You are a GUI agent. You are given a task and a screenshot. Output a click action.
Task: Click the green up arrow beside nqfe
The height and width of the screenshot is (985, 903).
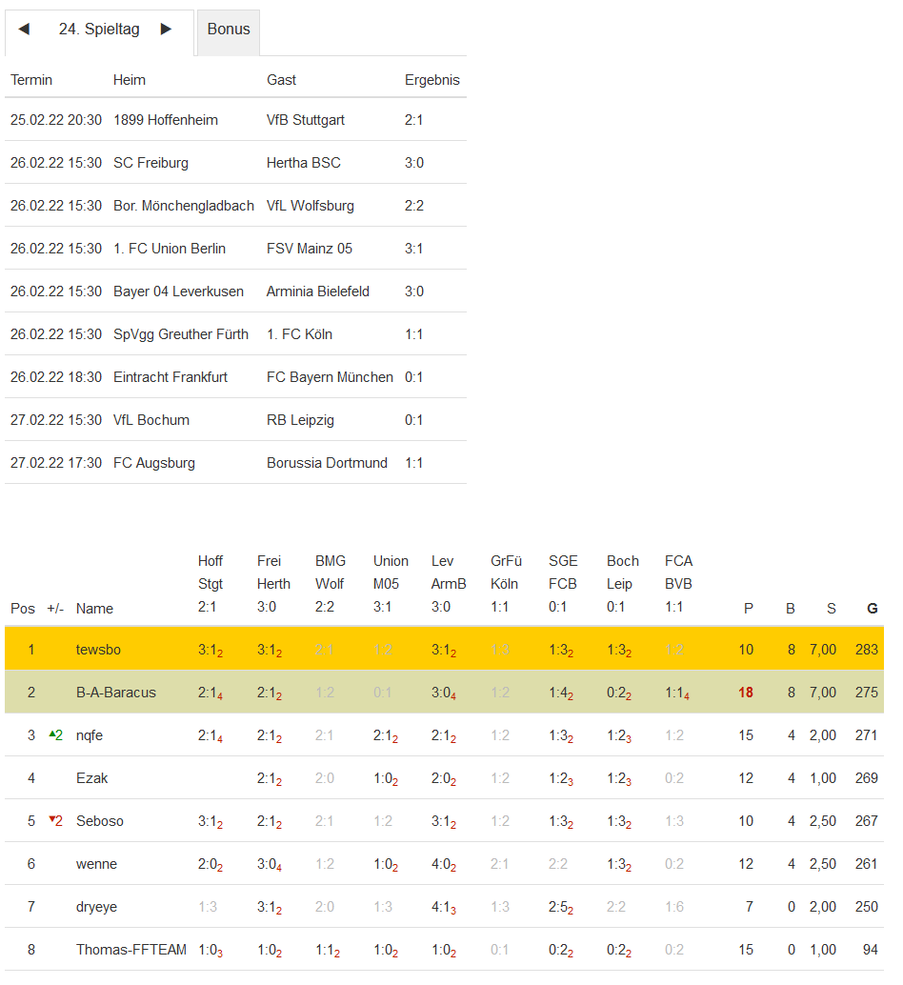[52, 734]
